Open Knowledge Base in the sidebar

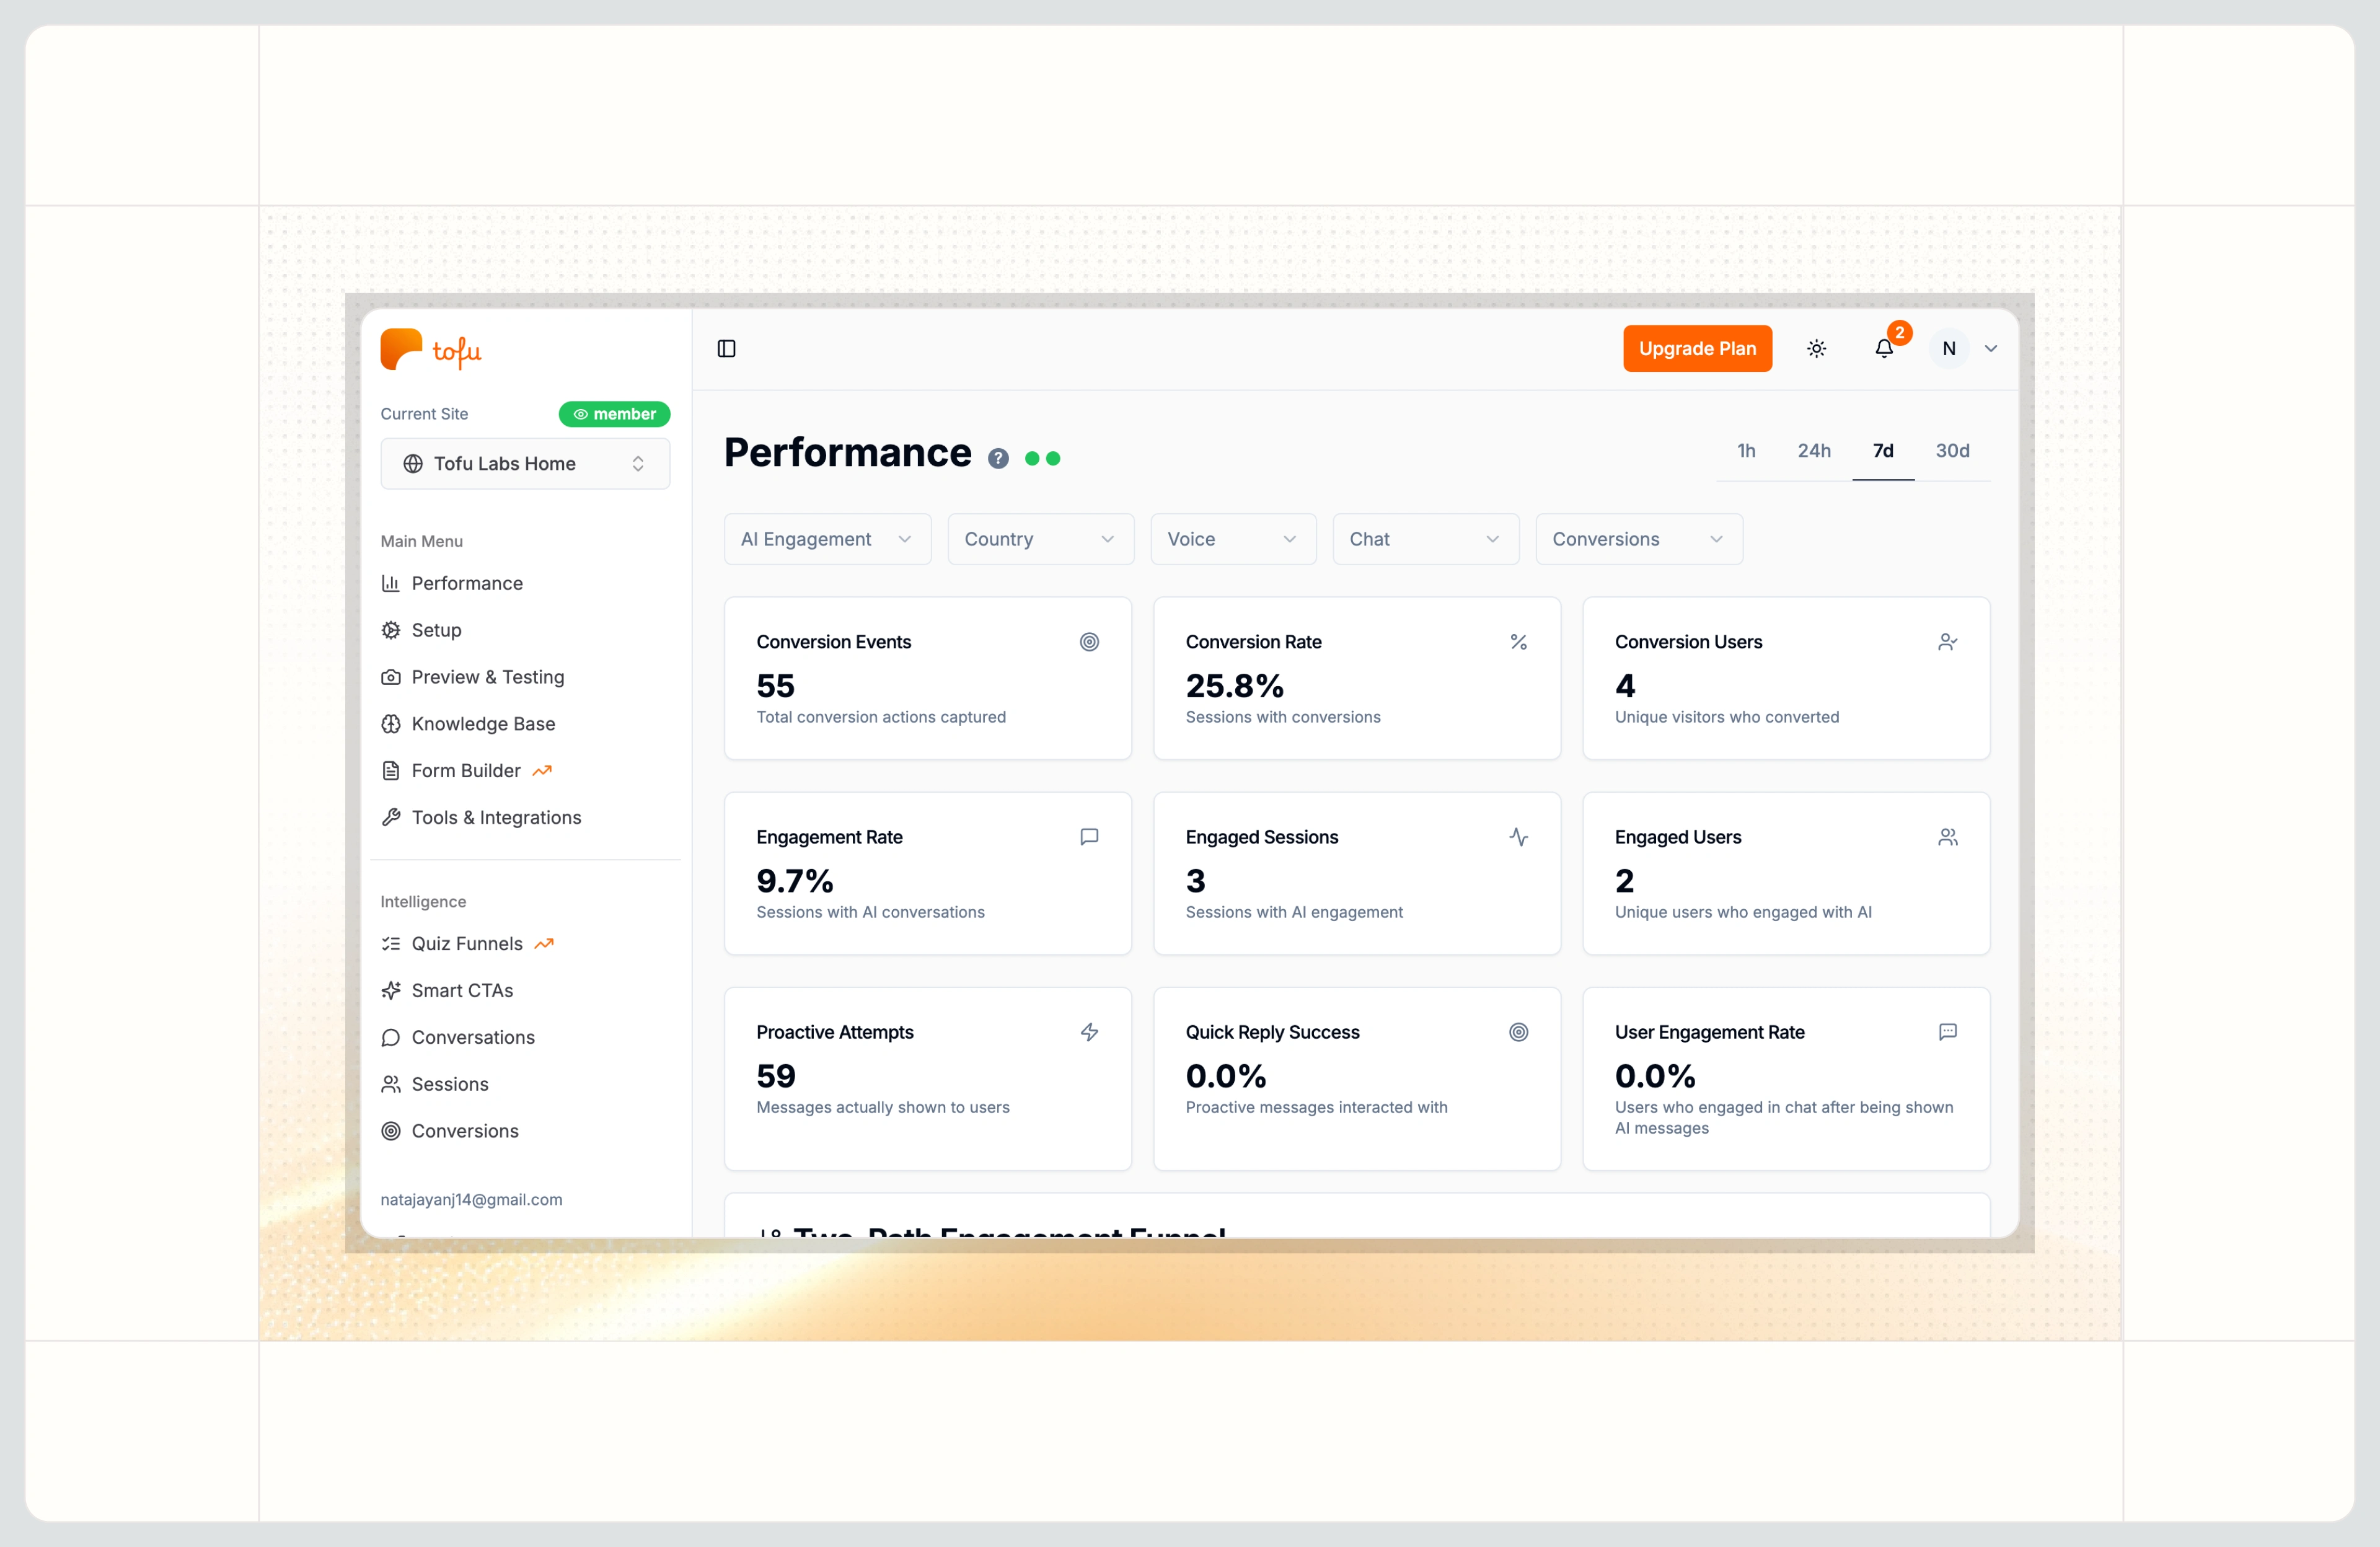point(483,724)
